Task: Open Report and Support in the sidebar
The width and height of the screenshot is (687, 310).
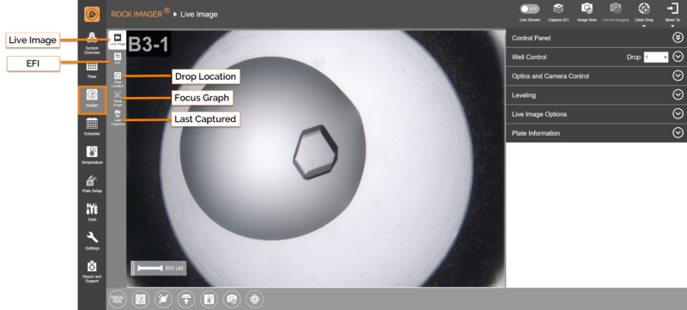Action: coord(92,272)
